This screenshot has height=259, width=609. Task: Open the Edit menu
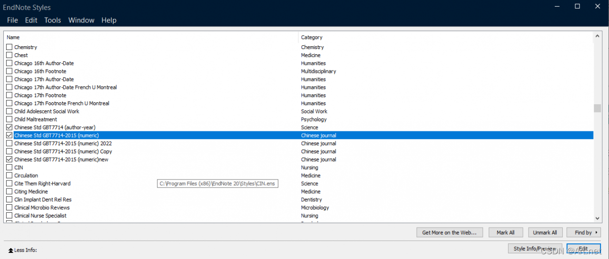31,20
